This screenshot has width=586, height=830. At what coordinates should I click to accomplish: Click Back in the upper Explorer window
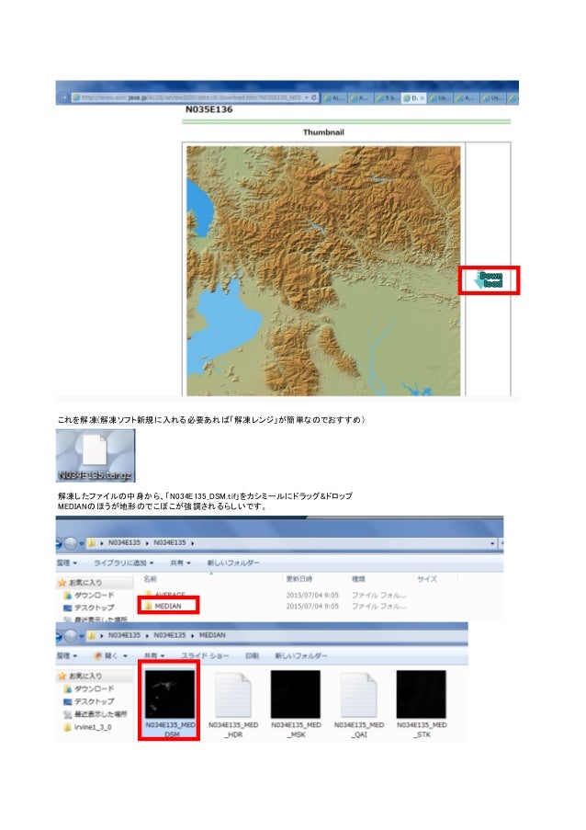coord(58,543)
